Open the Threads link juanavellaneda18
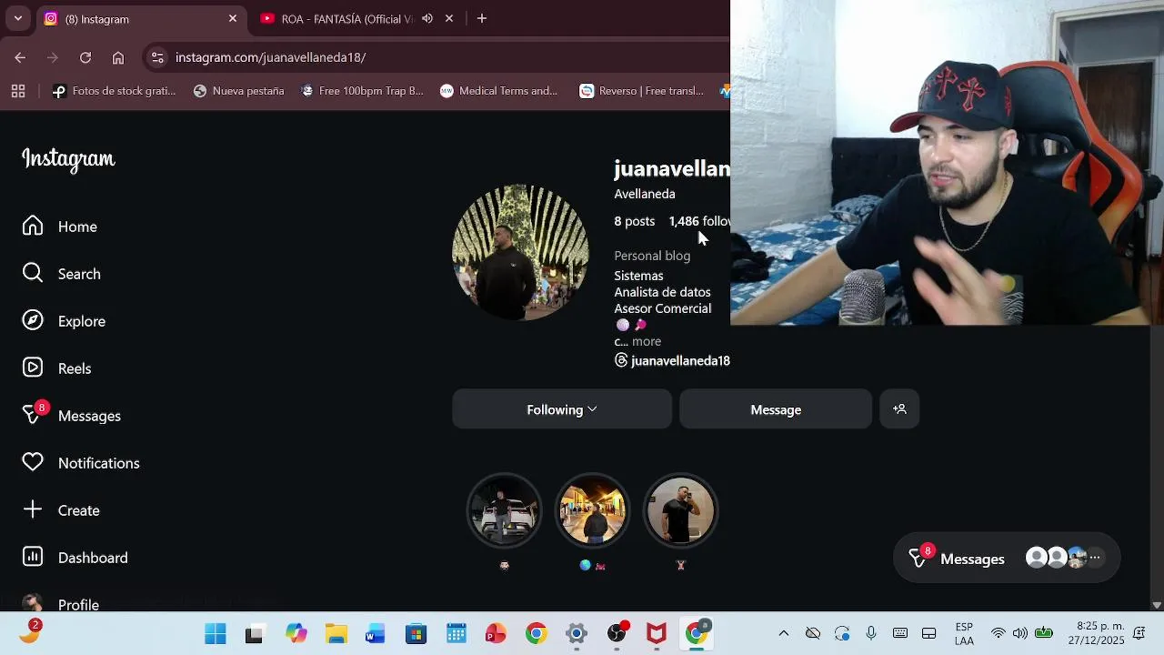 672,360
